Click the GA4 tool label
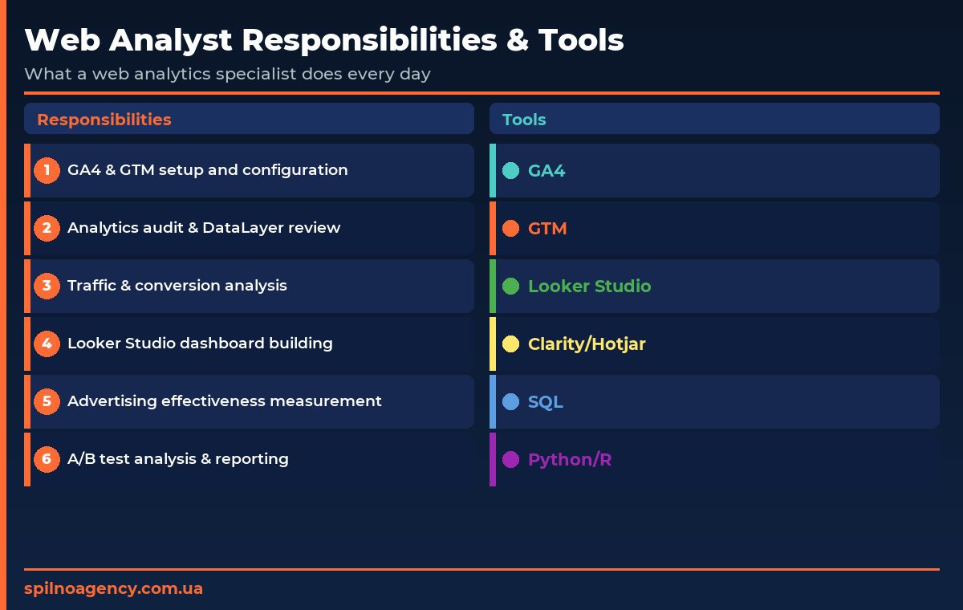The height and width of the screenshot is (610, 963). coord(547,171)
